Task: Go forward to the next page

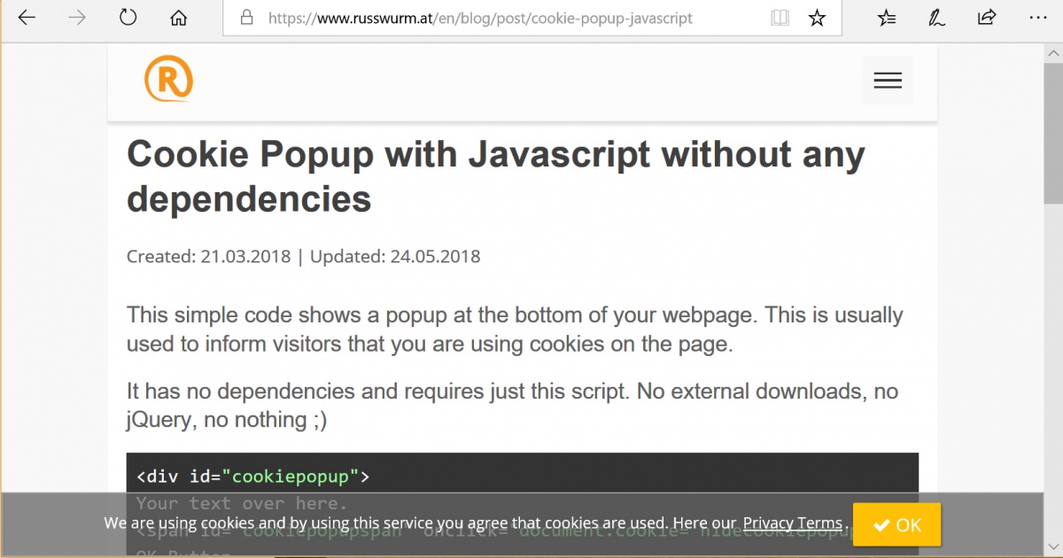Action: point(77,18)
